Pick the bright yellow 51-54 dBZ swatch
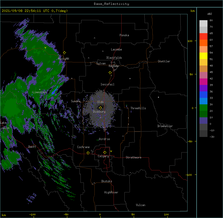Screen dimensions: 223x218 pos(203,56)
